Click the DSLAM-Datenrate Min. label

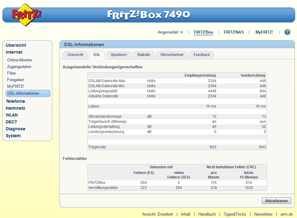pyautogui.click(x=107, y=86)
